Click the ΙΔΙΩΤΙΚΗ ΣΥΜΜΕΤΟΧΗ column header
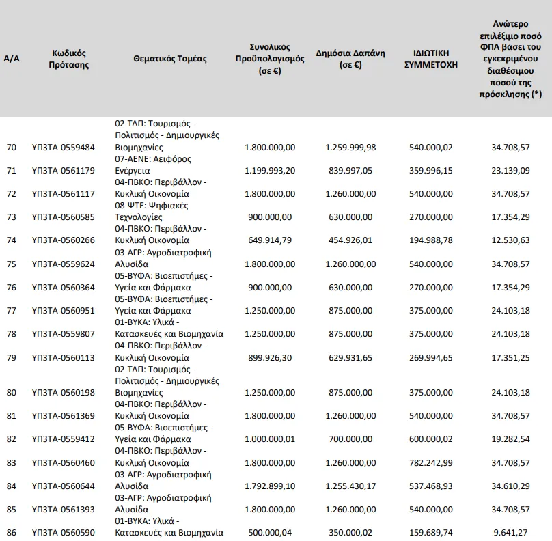This screenshot has height=541, width=552. (431, 59)
